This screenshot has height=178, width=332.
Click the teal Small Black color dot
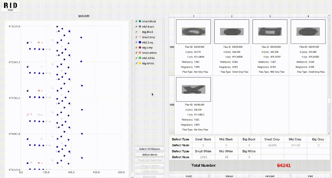pos(140,21)
